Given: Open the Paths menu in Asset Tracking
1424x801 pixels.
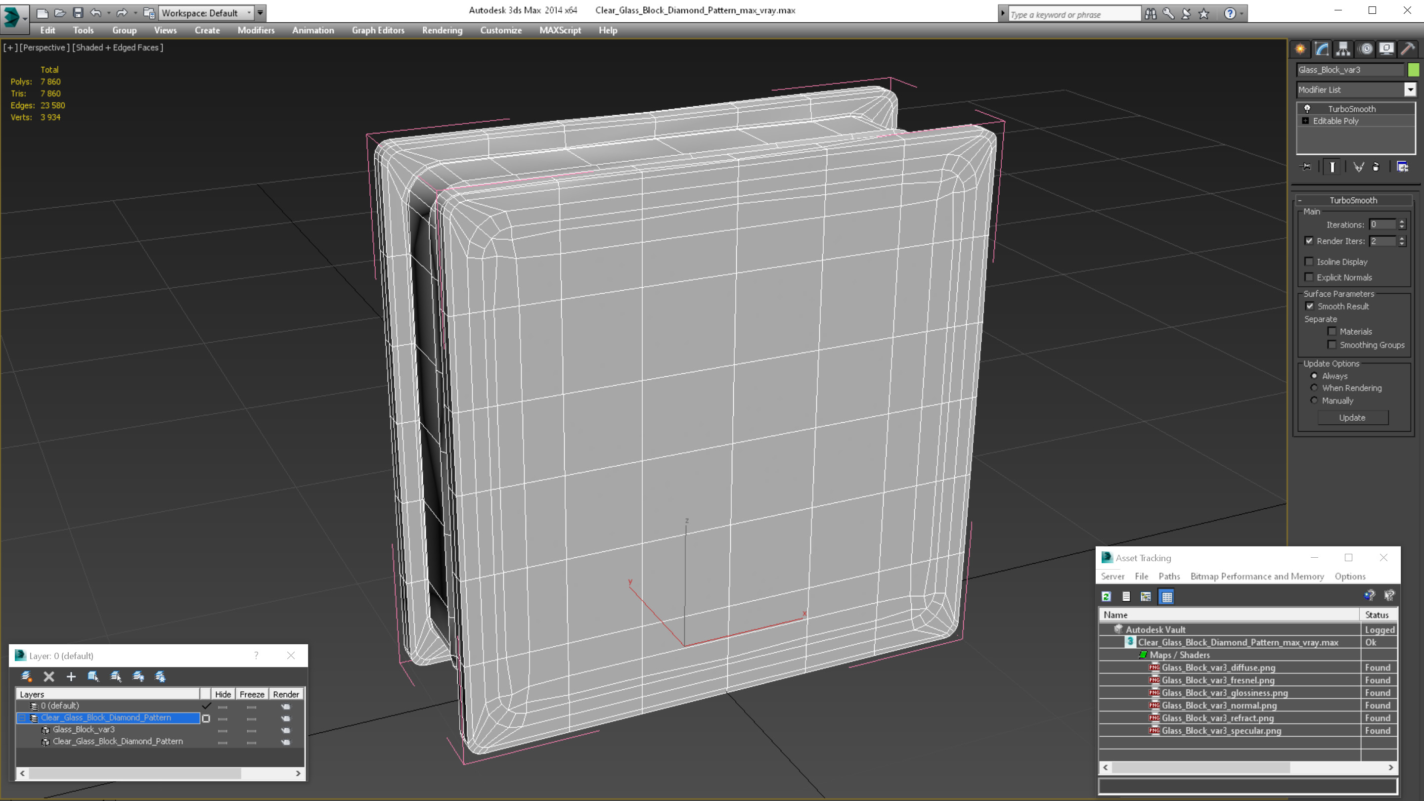Looking at the screenshot, I should click(1168, 576).
